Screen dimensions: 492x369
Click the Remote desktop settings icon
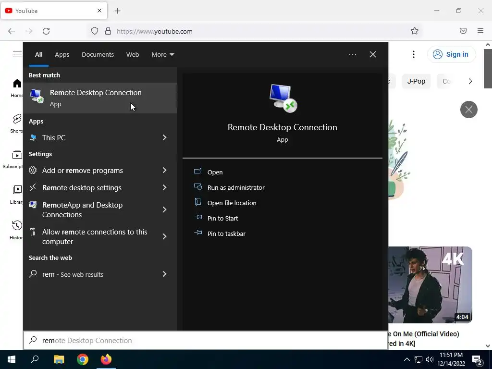(x=33, y=188)
